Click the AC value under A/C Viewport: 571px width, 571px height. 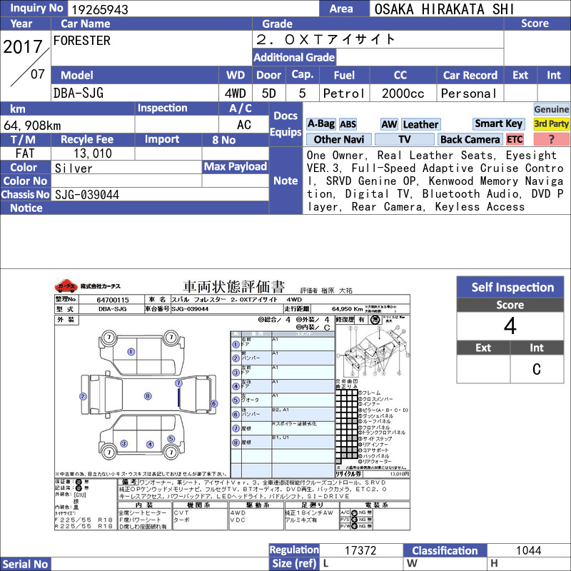243,125
